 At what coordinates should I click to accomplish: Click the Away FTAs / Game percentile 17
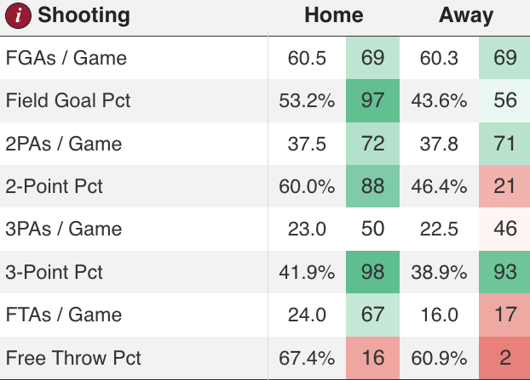click(x=505, y=315)
